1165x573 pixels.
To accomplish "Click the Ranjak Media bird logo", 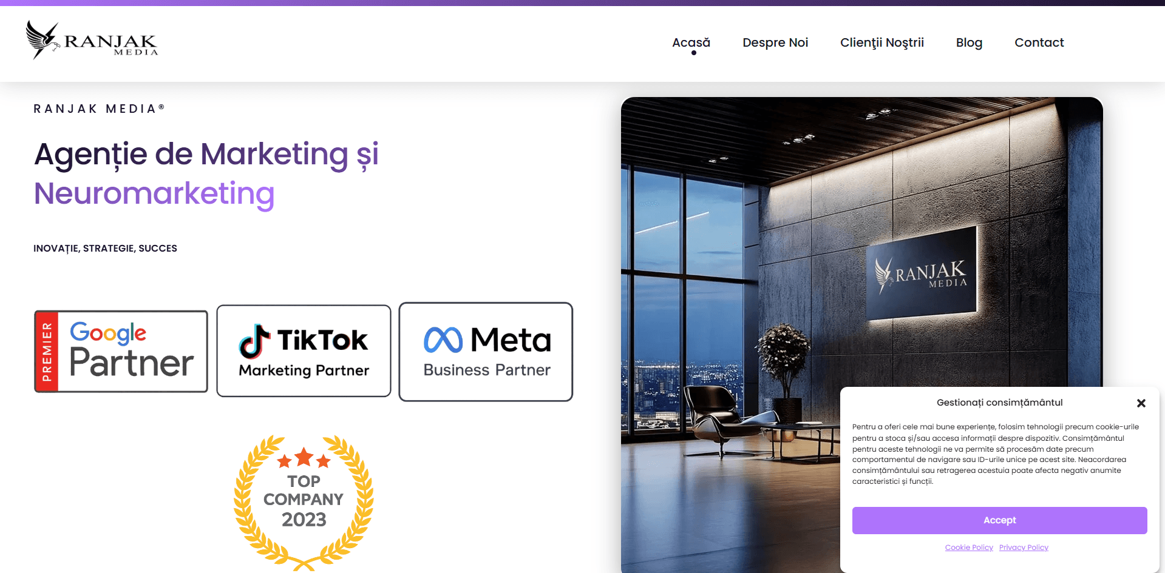I will pos(42,40).
